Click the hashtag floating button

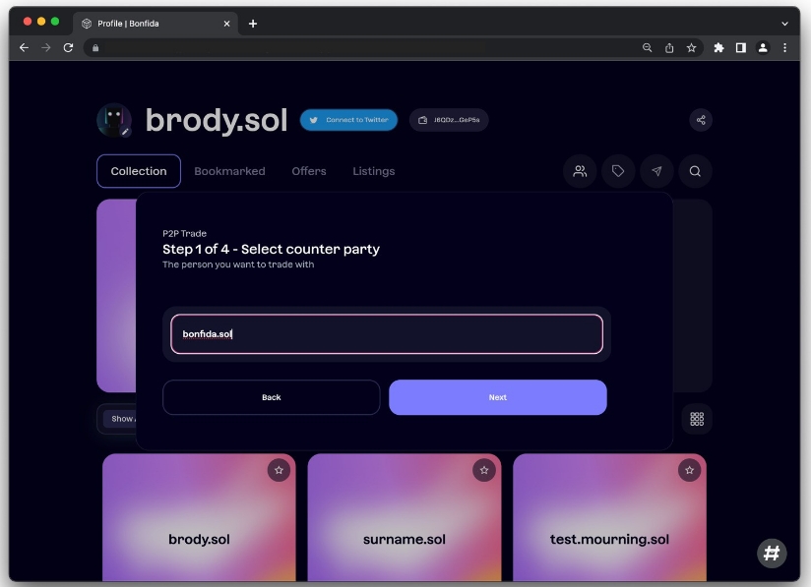tap(772, 554)
